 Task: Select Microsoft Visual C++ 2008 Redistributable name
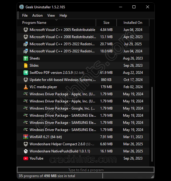pyautogui.click(x=63, y=37)
